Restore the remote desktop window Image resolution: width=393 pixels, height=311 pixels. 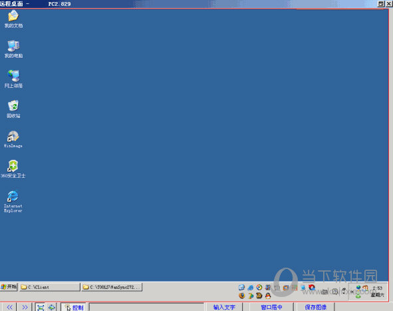tap(381, 3)
